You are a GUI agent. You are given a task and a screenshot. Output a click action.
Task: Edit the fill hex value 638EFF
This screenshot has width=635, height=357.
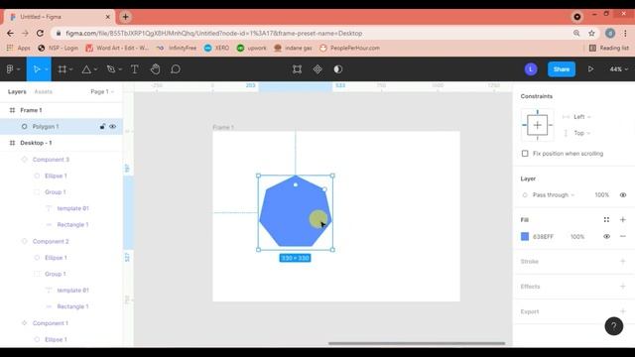tap(543, 236)
